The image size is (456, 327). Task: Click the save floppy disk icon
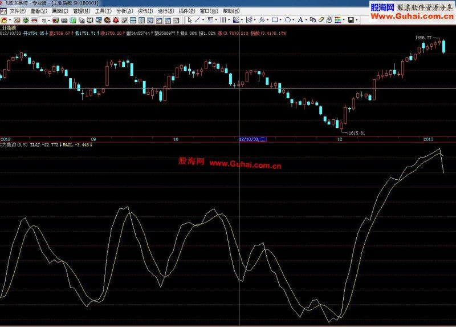click(351, 20)
